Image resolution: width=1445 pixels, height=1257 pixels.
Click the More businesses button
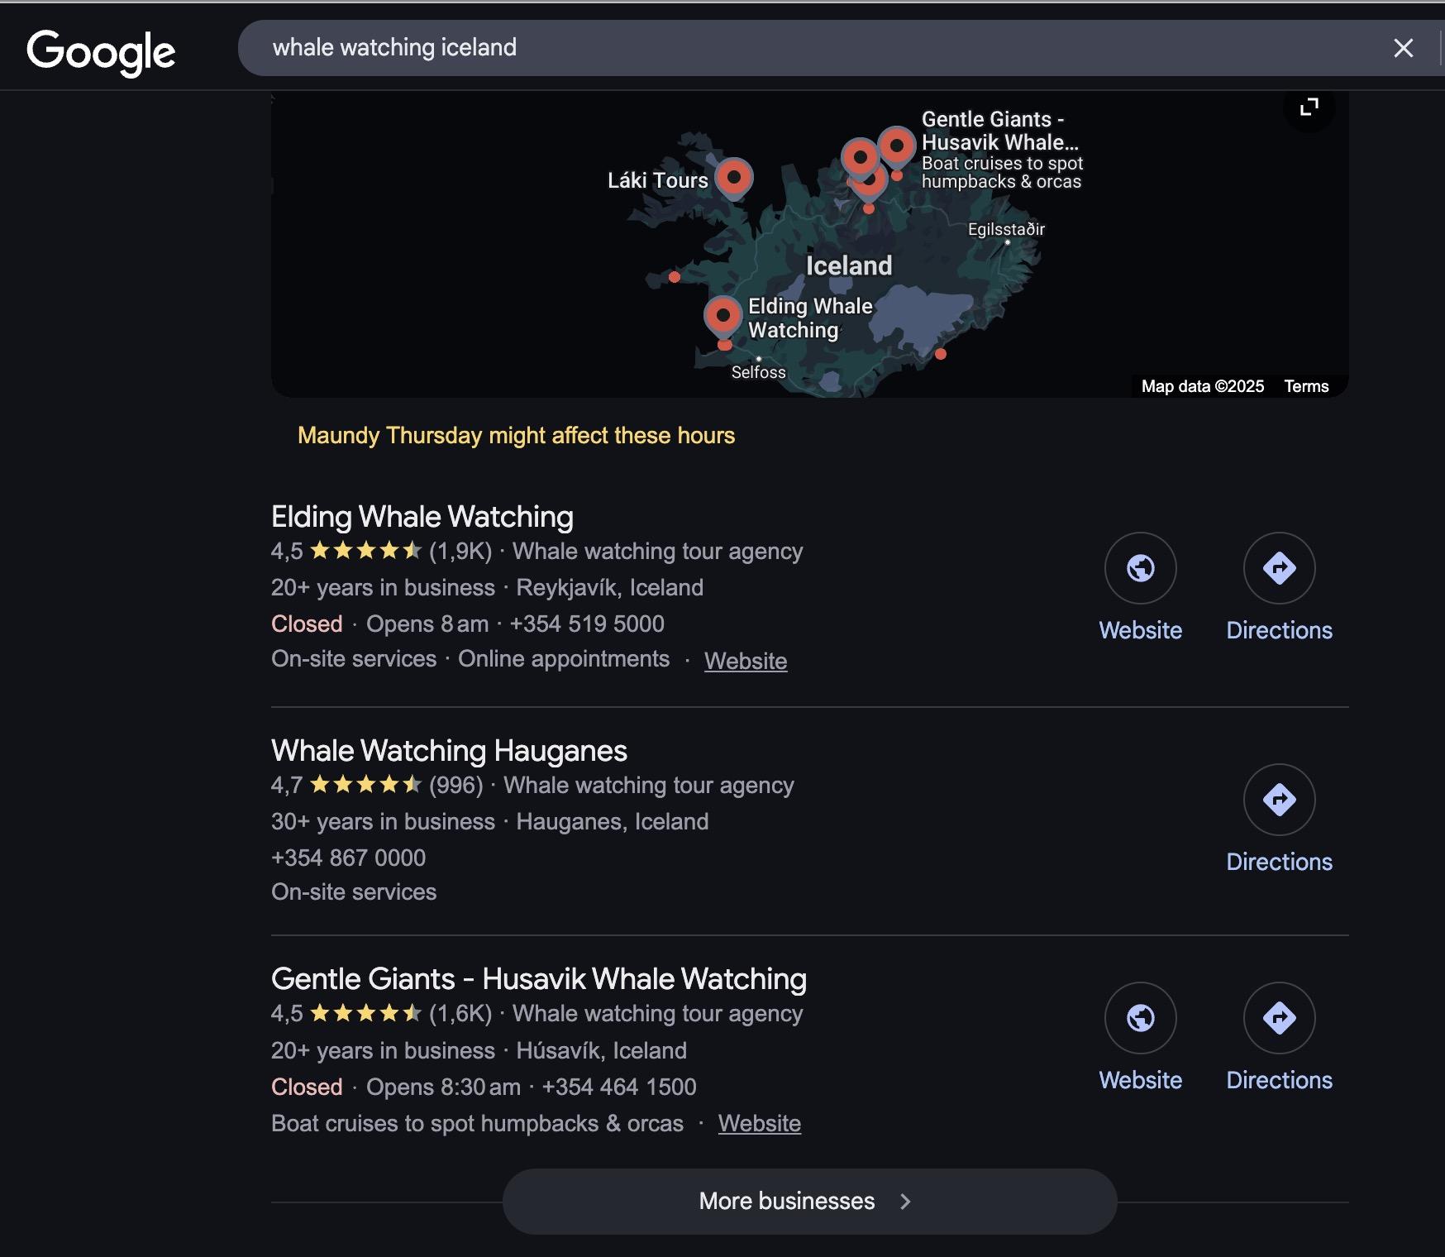tap(810, 1202)
